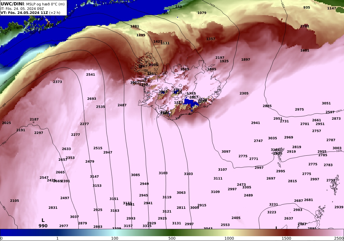Viewport: 344px width, 241px height.
Task: Click the 2500 label on the color scale
Action: click(x=339, y=238)
